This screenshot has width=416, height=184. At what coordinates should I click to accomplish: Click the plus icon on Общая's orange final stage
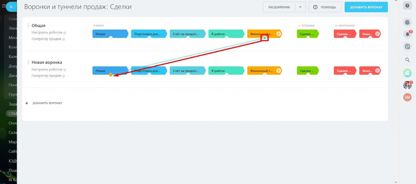279,34
